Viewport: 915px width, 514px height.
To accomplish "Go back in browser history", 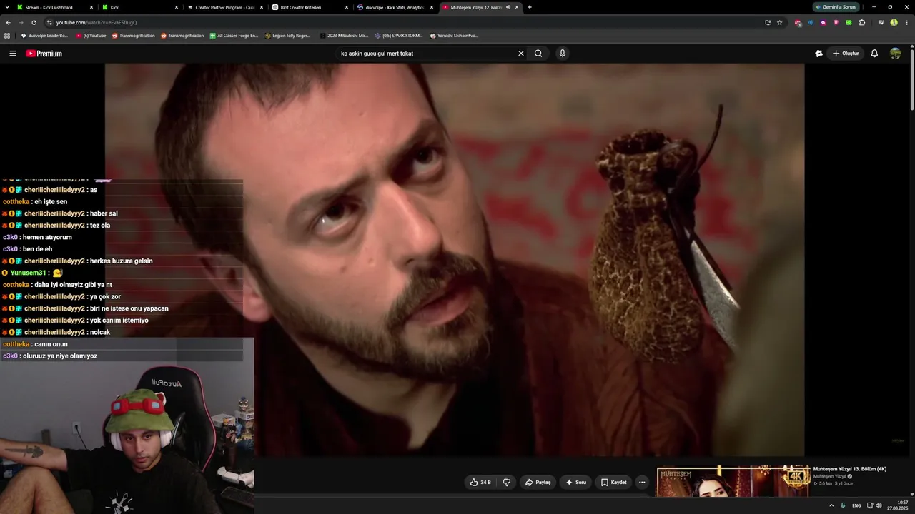I will pyautogui.click(x=8, y=22).
